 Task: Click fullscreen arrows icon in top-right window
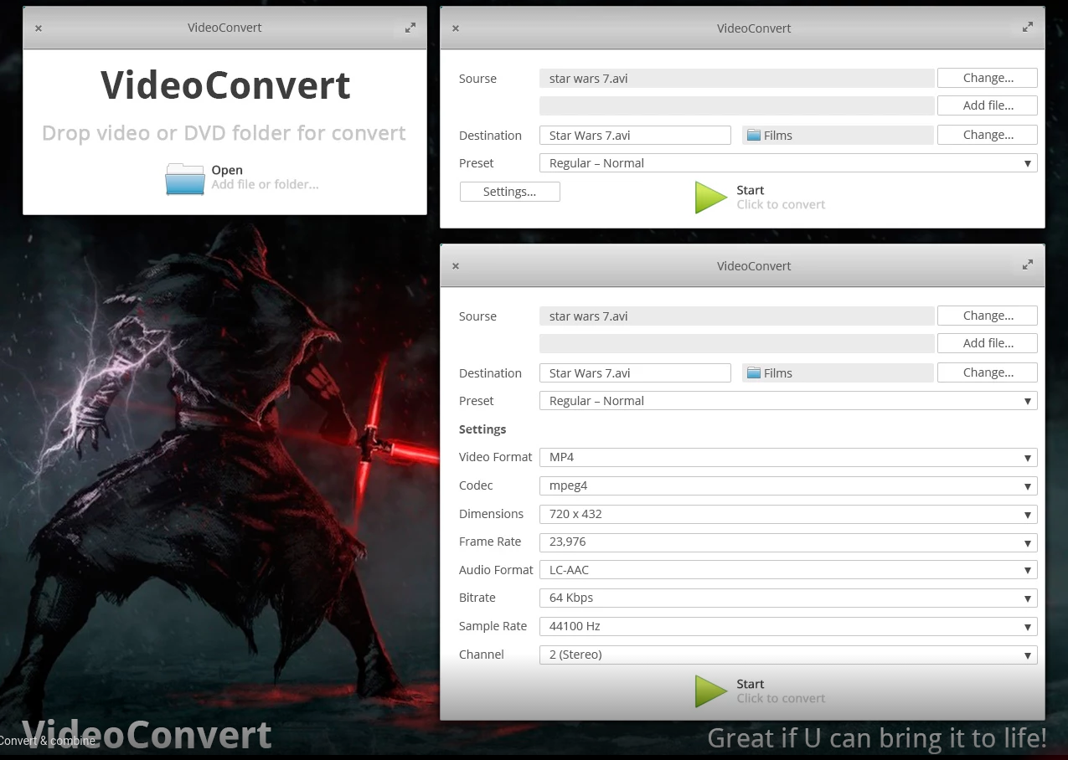(x=1028, y=28)
